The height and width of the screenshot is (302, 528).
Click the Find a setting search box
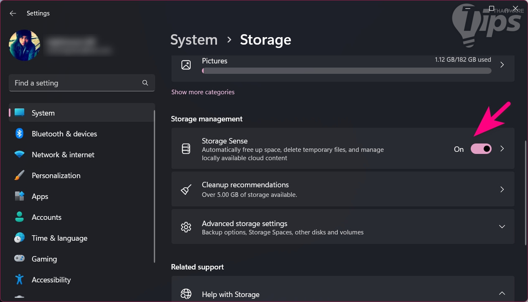(75, 83)
